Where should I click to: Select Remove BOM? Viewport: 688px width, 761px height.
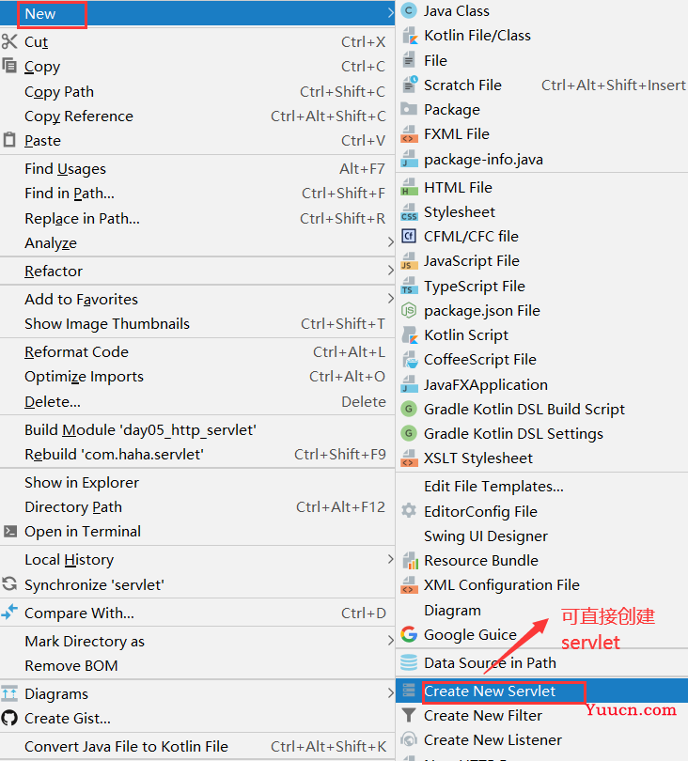click(197, 665)
